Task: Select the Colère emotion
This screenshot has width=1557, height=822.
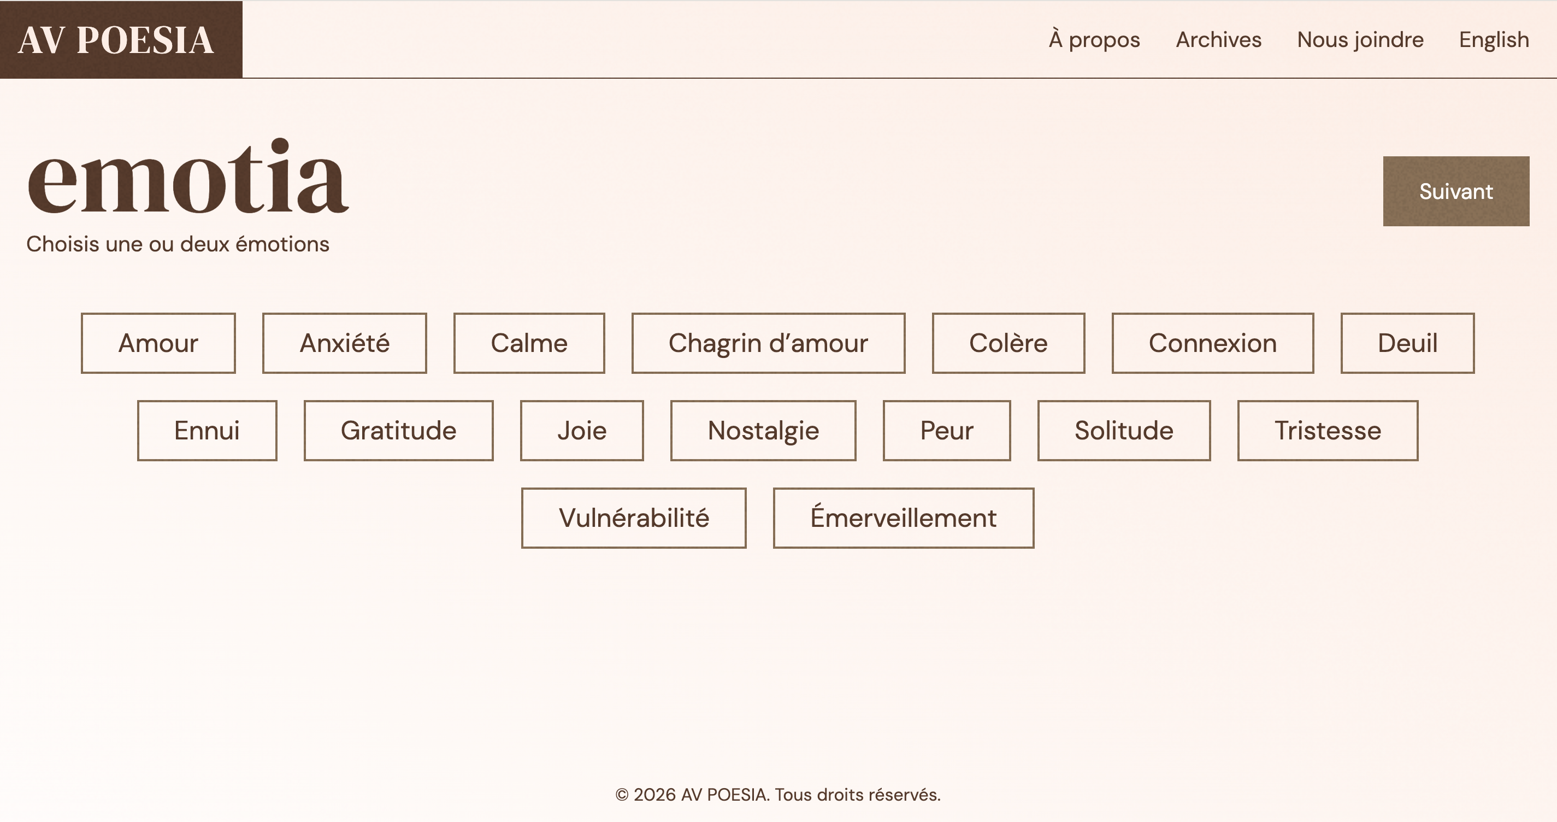Action: click(1008, 343)
